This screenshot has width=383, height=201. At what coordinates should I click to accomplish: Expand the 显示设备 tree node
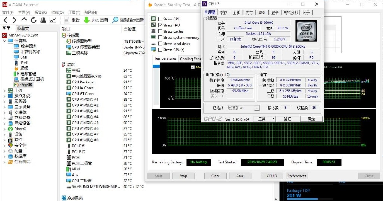pos(4,107)
